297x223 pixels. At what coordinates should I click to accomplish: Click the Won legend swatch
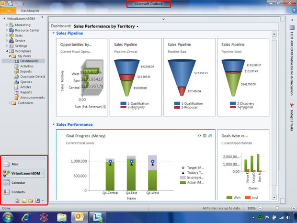[x=229, y=197]
